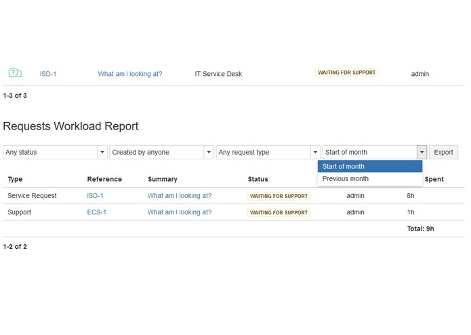Screen dimensions: 471x335
Task: Open the summary link for the Service Request row
Action: [x=180, y=196]
